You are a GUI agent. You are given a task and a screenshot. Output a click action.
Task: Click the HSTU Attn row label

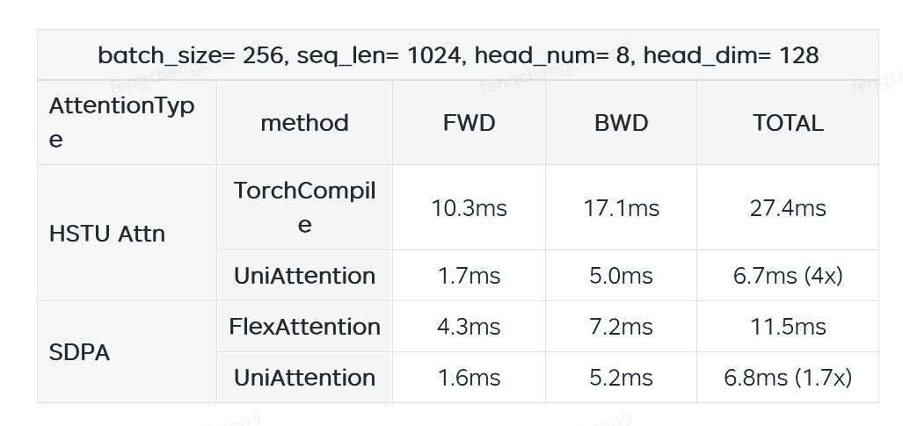tap(107, 234)
